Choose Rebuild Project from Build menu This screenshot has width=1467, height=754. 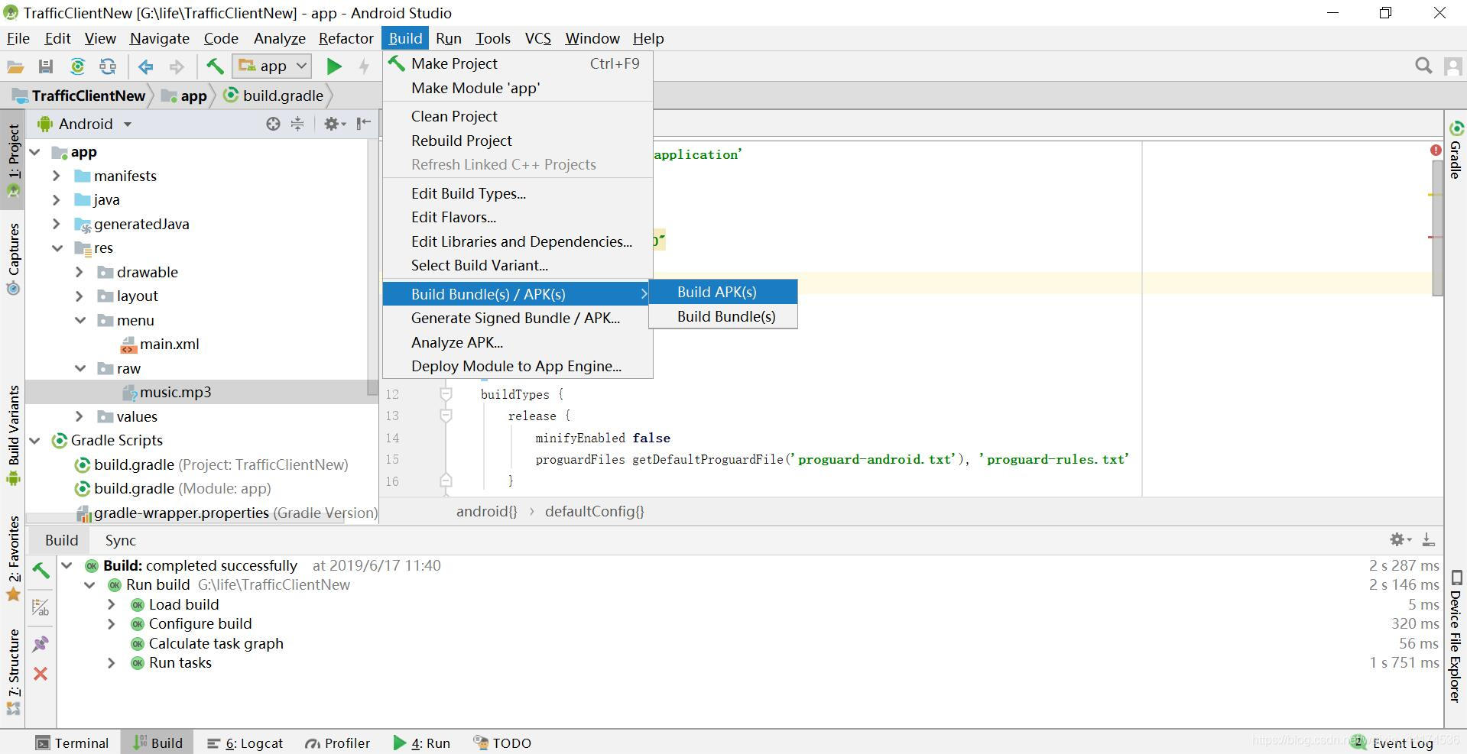[x=518, y=141]
